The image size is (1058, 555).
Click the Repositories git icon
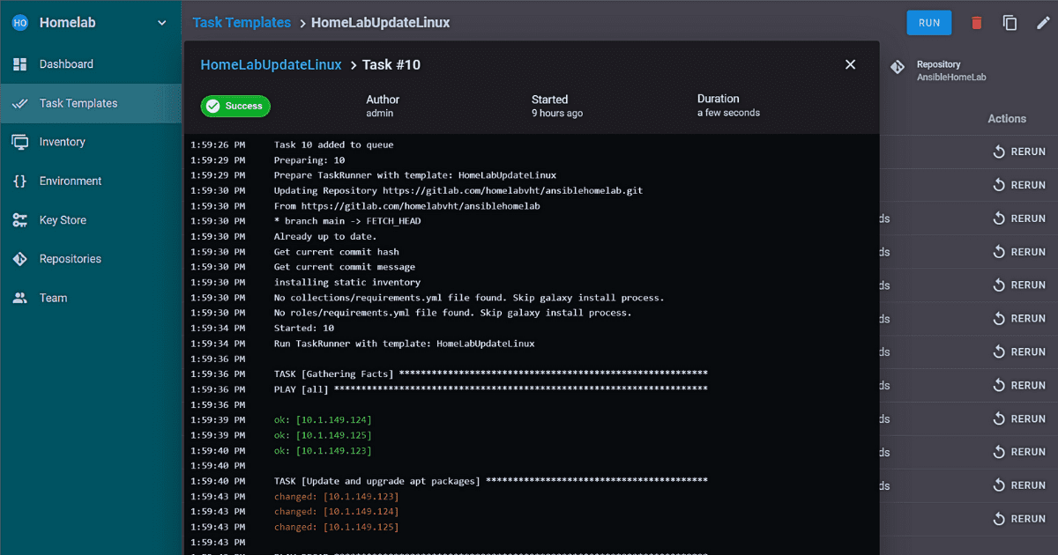(19, 259)
